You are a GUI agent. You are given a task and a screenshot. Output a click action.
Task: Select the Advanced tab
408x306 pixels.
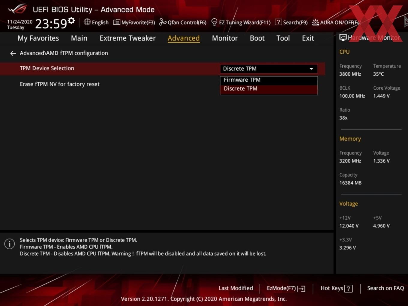[x=184, y=38]
